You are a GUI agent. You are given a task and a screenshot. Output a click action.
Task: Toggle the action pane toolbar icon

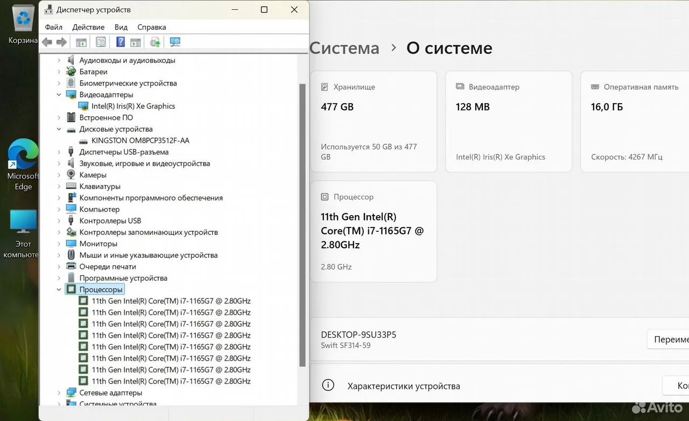tap(135, 42)
